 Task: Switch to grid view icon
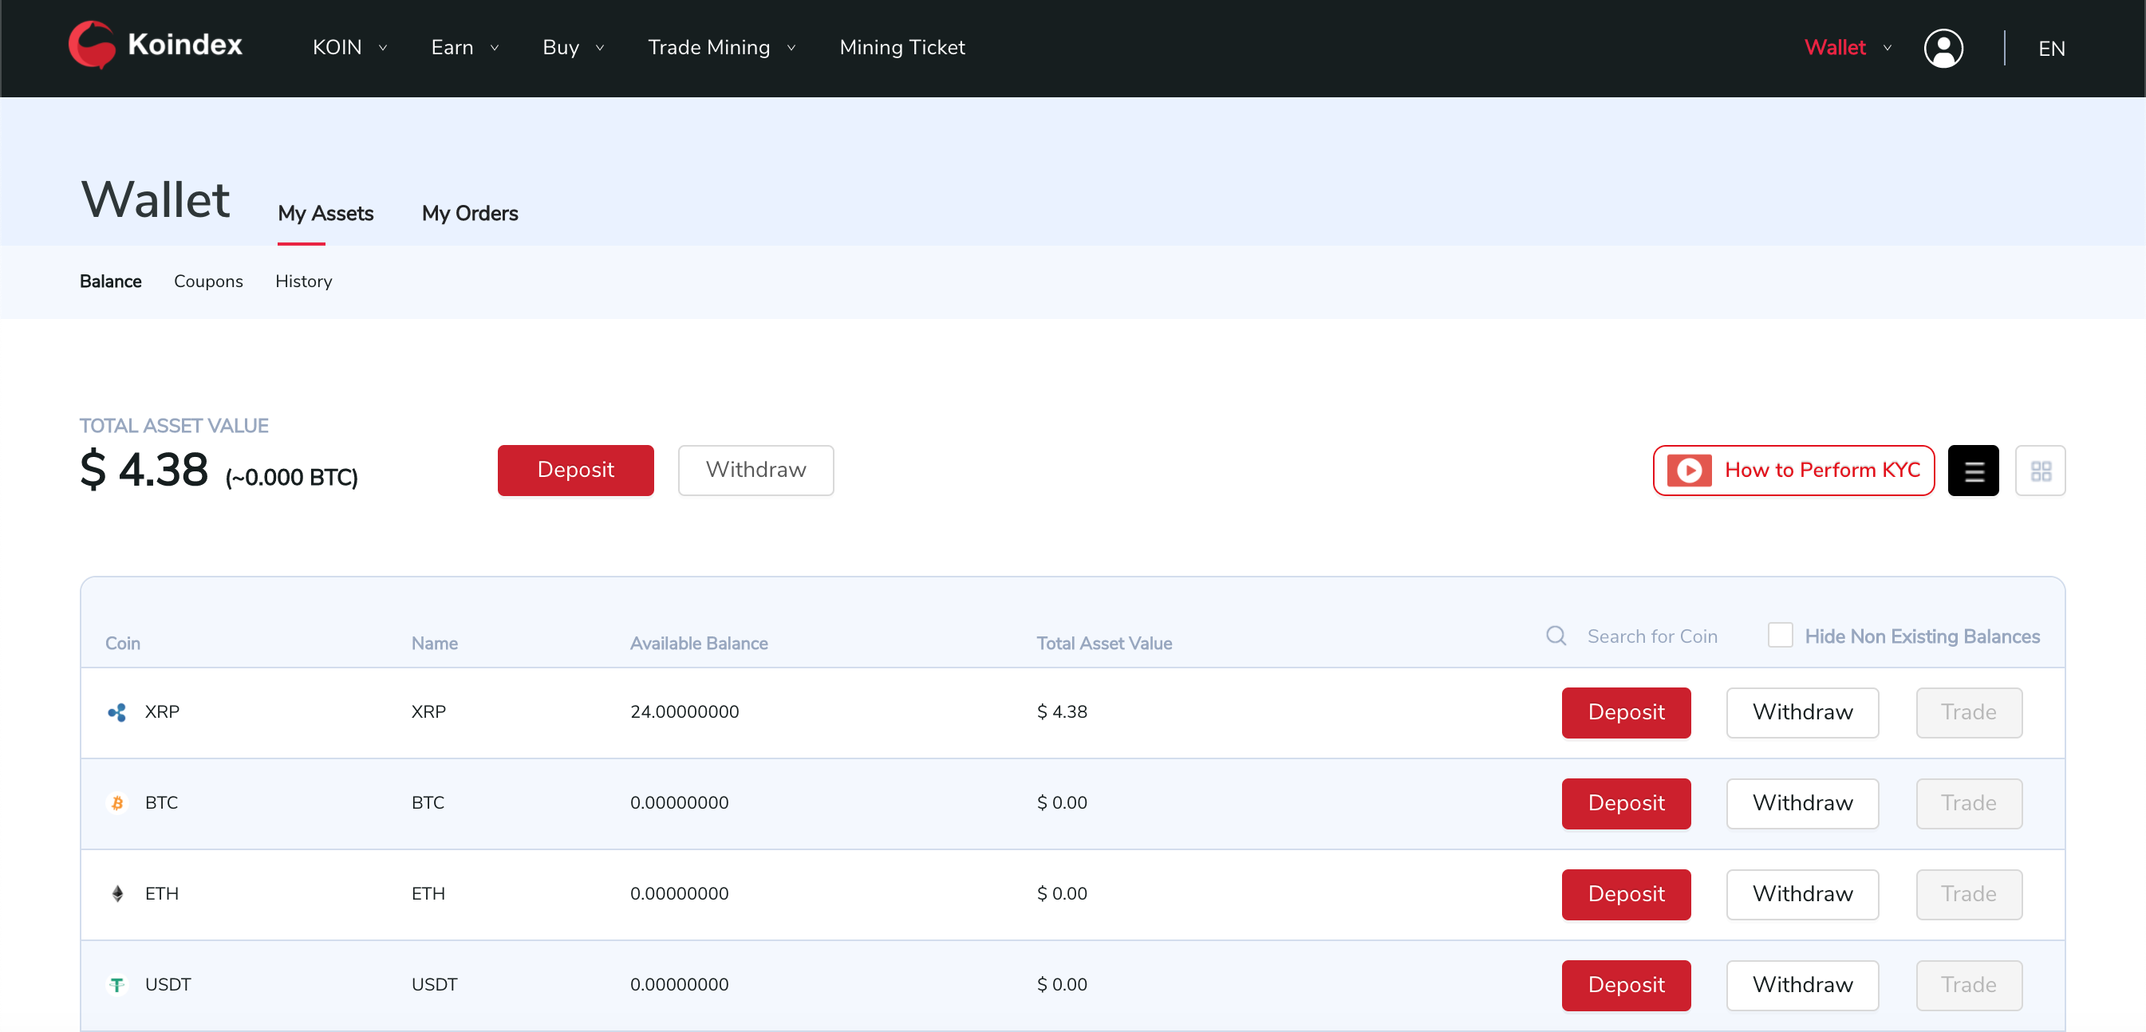2039,471
